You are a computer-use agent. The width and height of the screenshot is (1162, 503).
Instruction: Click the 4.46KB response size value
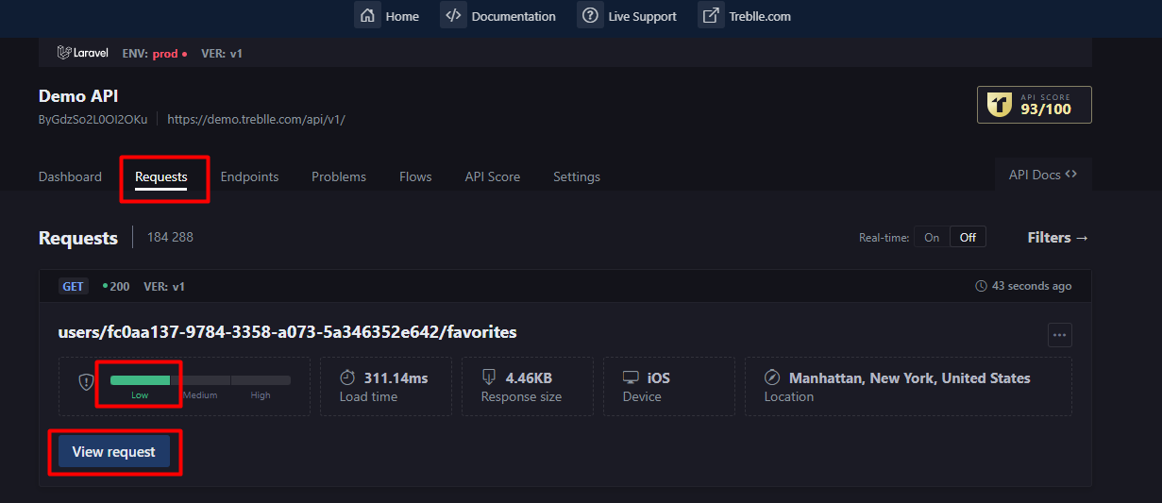(x=530, y=377)
